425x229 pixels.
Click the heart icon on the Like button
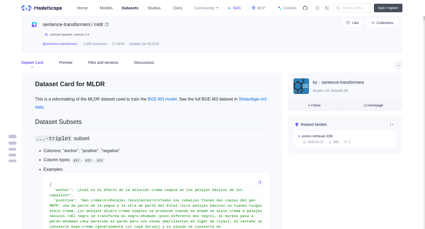[348, 23]
